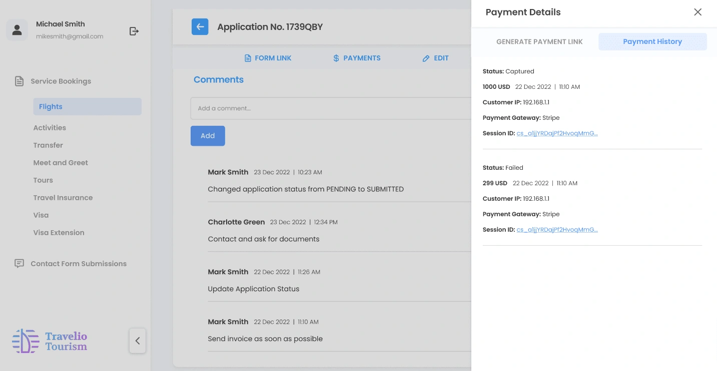Click the Form Link document icon

click(248, 58)
